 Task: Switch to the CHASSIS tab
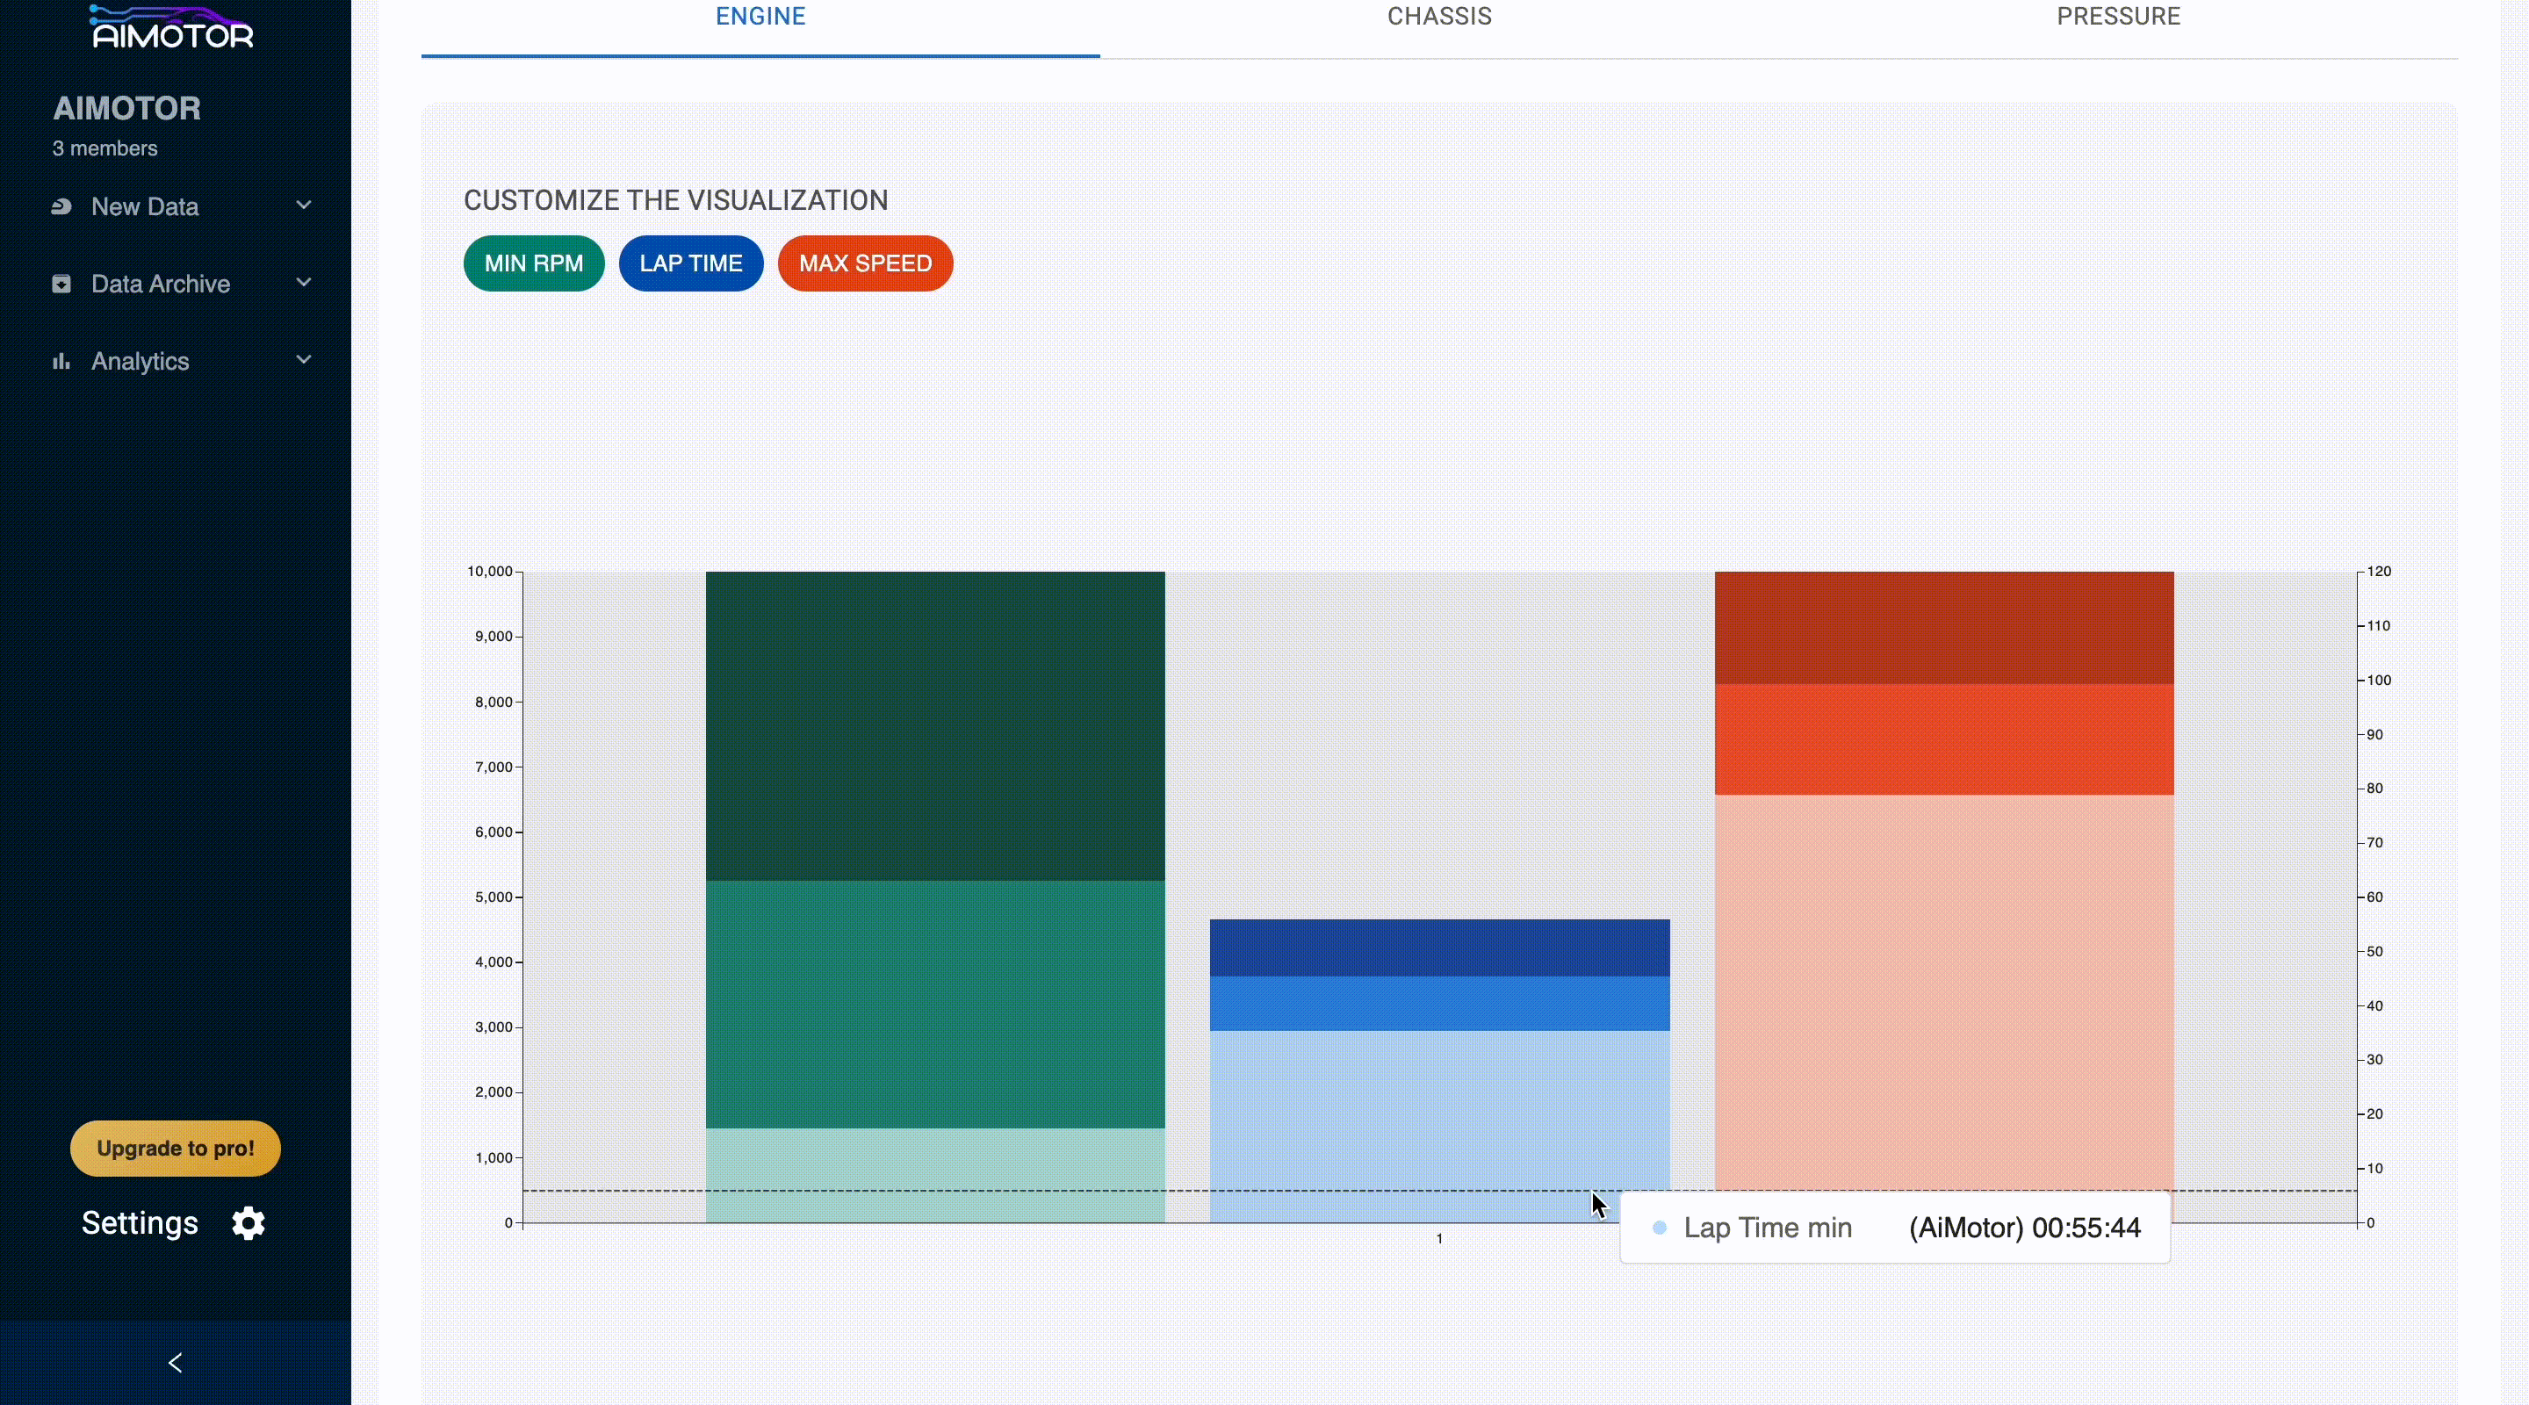[x=1438, y=17]
